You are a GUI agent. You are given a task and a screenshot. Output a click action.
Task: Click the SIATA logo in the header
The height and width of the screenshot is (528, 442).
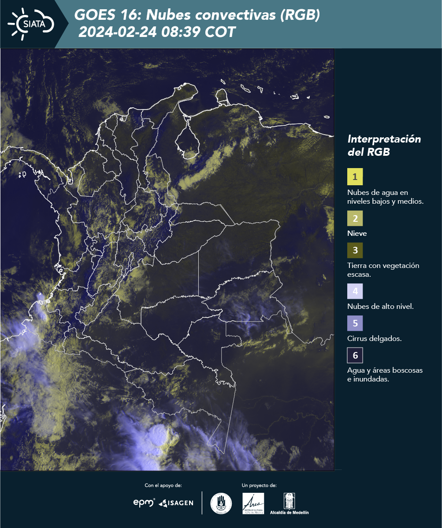pos(31,23)
